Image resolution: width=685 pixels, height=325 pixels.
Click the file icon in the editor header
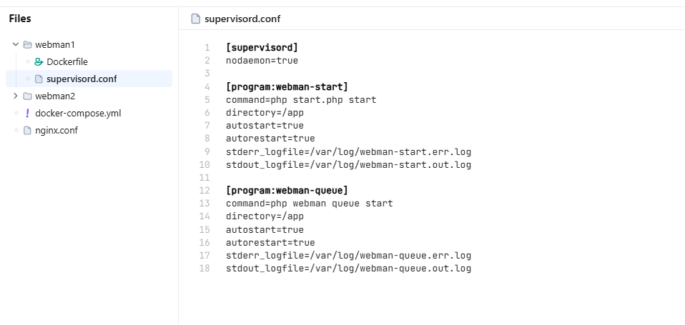point(195,19)
